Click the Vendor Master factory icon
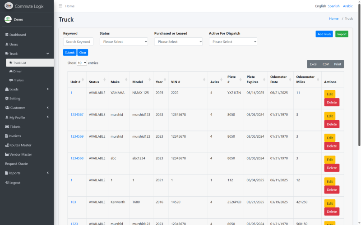Screen dimensions: 361x225 [x=7, y=154]
